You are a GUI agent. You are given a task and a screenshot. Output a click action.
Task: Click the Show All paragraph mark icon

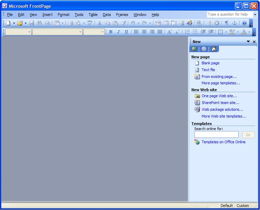tap(226, 23)
